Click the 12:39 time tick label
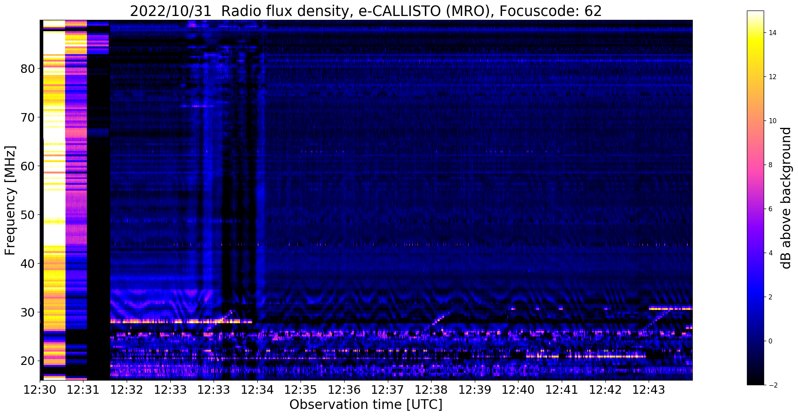The image size is (798, 416). 475,390
